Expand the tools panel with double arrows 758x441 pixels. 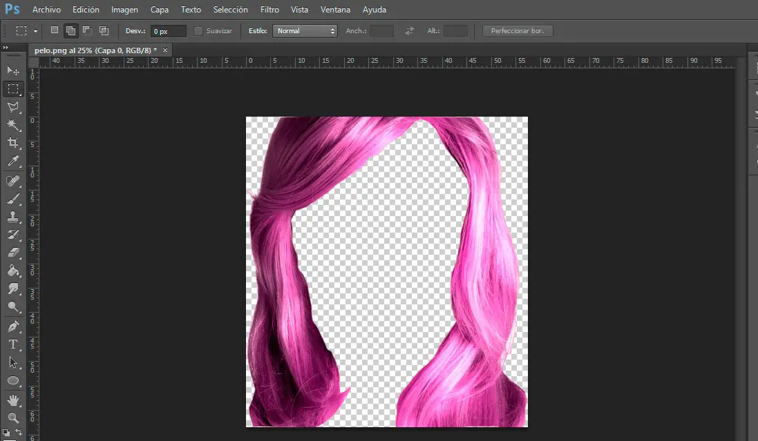coord(6,48)
